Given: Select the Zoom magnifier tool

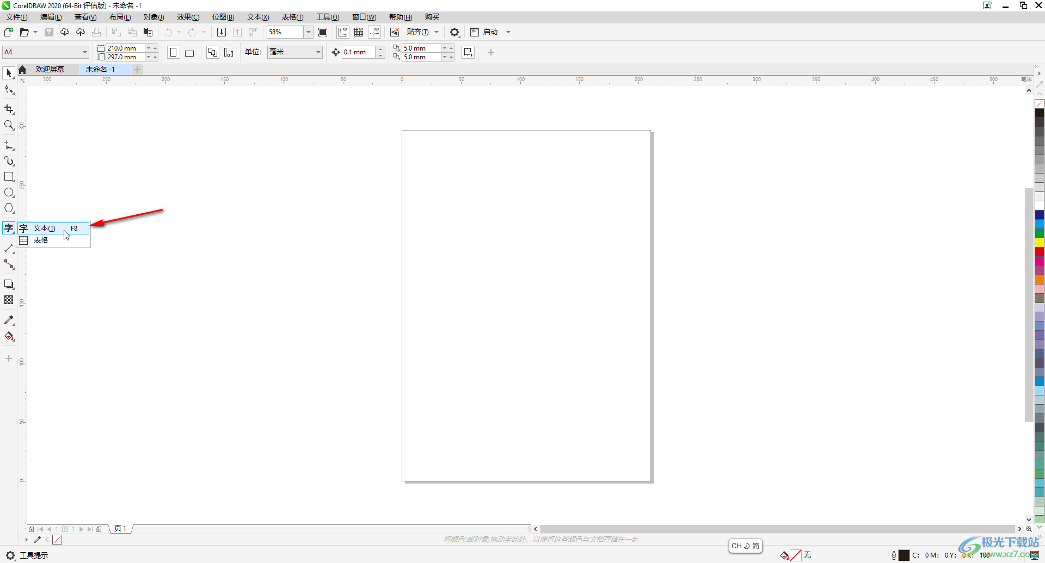Looking at the screenshot, I should pos(9,125).
